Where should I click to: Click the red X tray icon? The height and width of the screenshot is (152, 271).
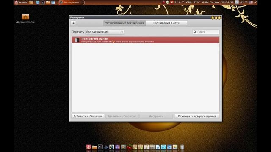click(x=171, y=3)
